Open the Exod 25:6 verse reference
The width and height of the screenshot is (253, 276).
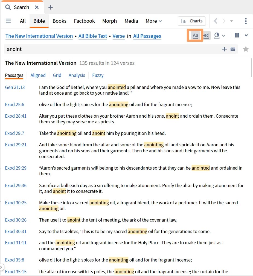14,104
